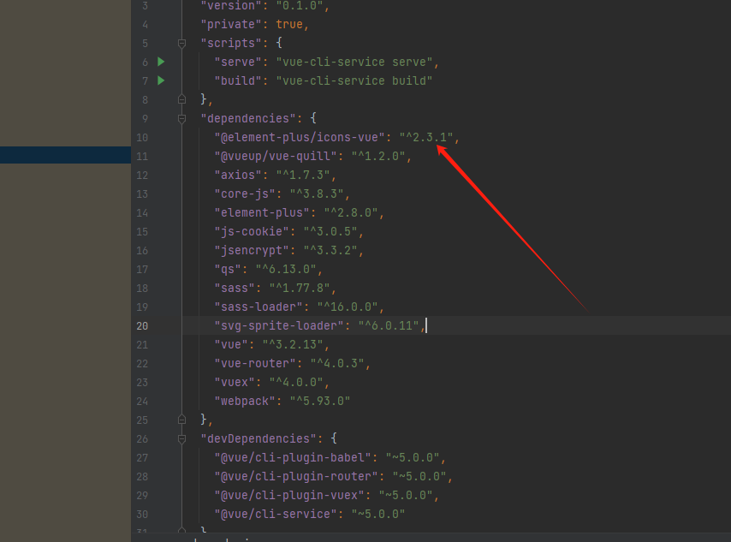Run the serve script from the gutter
The width and height of the screenshot is (731, 542).
(x=161, y=62)
